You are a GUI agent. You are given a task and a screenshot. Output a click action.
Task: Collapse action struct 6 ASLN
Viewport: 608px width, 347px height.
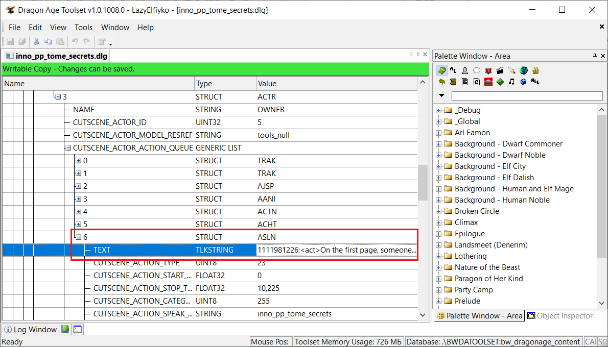point(78,237)
